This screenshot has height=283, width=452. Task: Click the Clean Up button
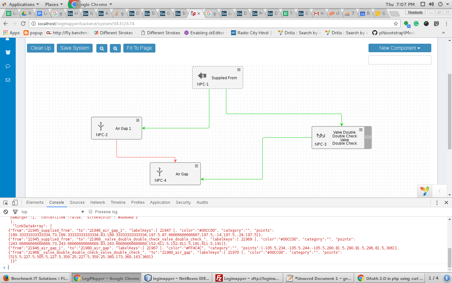pyautogui.click(x=40, y=48)
